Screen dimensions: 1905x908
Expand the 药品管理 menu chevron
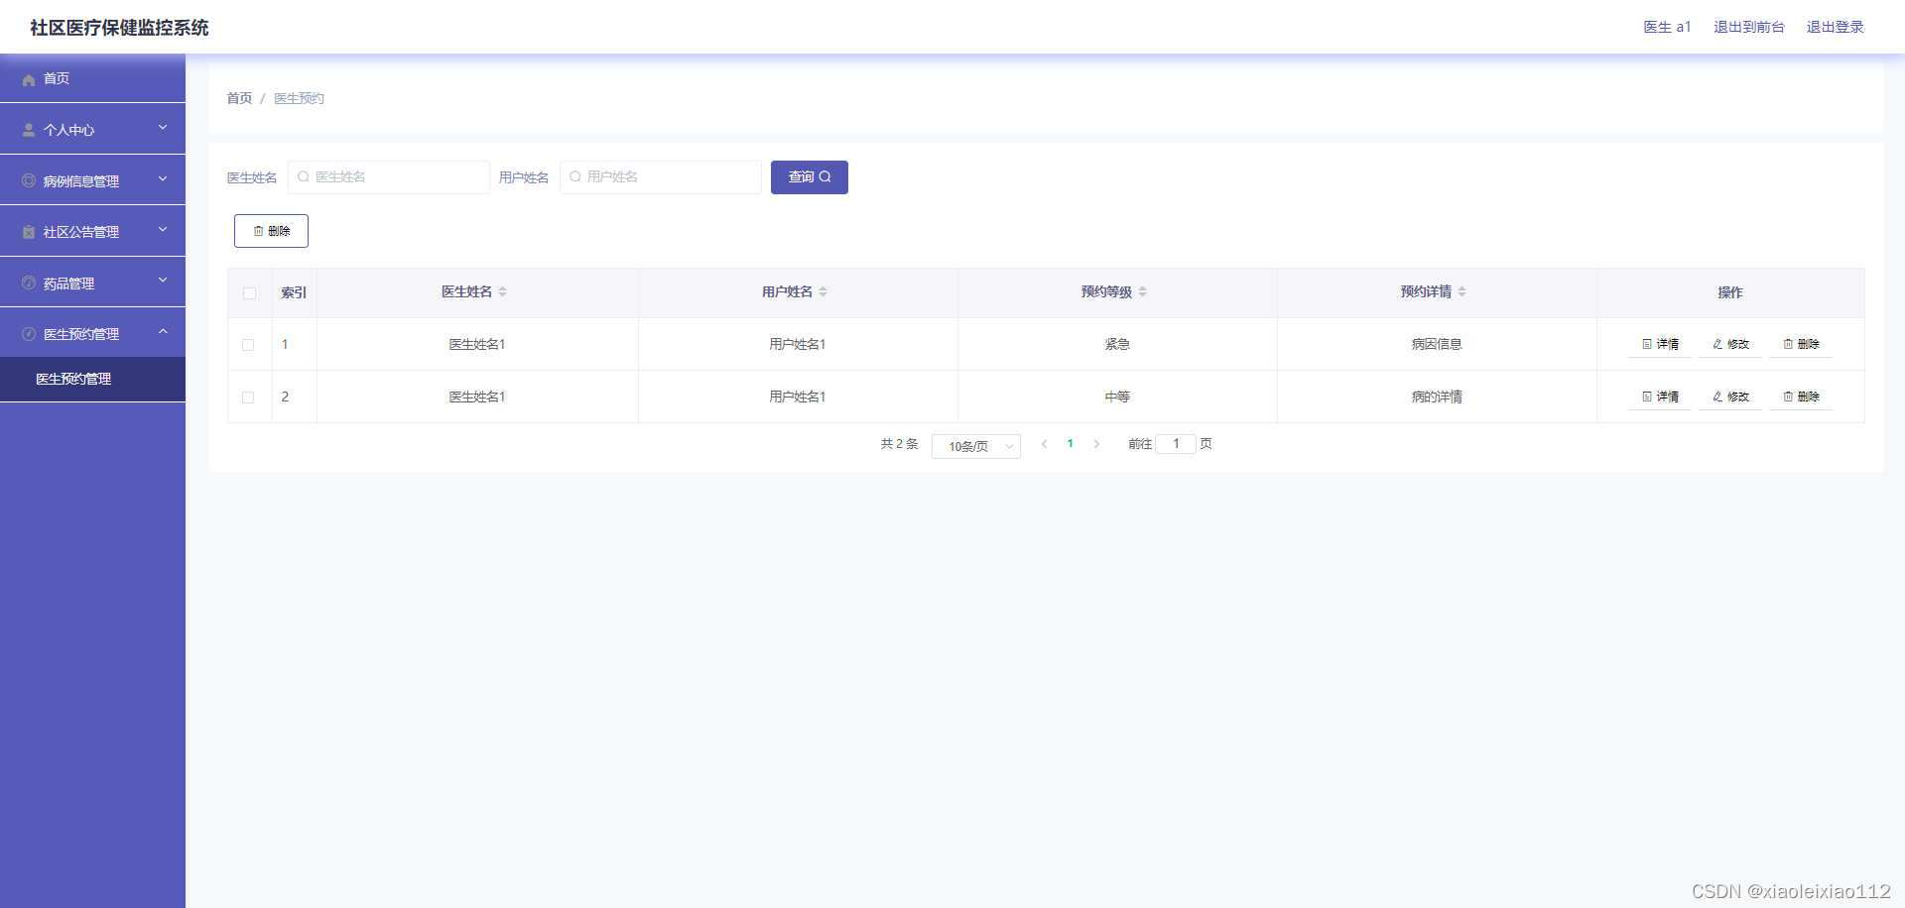[x=163, y=281]
